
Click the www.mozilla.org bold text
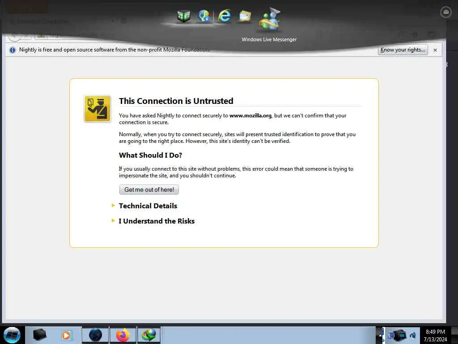(250, 116)
